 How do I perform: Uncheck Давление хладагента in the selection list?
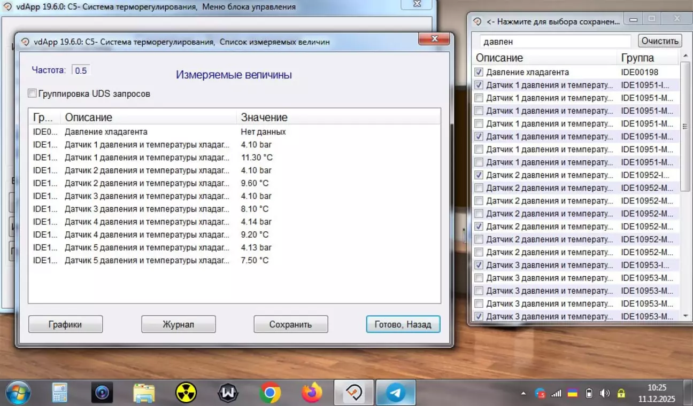(479, 72)
